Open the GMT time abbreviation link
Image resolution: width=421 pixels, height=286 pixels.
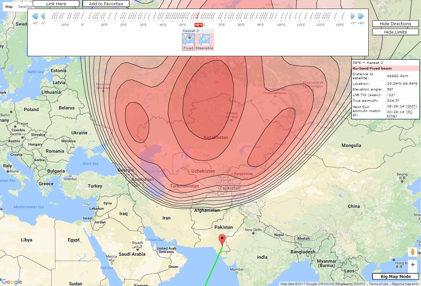click(x=412, y=106)
